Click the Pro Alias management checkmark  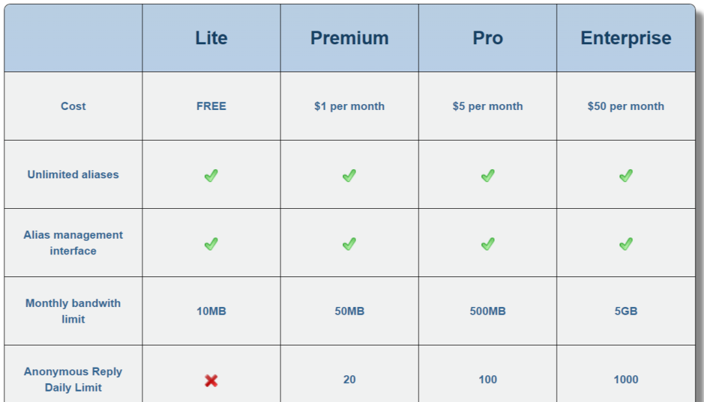pyautogui.click(x=488, y=243)
